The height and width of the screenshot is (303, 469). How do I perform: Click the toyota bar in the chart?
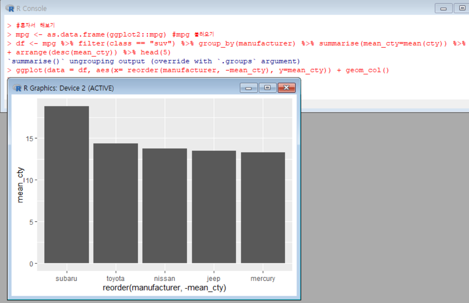coord(115,203)
